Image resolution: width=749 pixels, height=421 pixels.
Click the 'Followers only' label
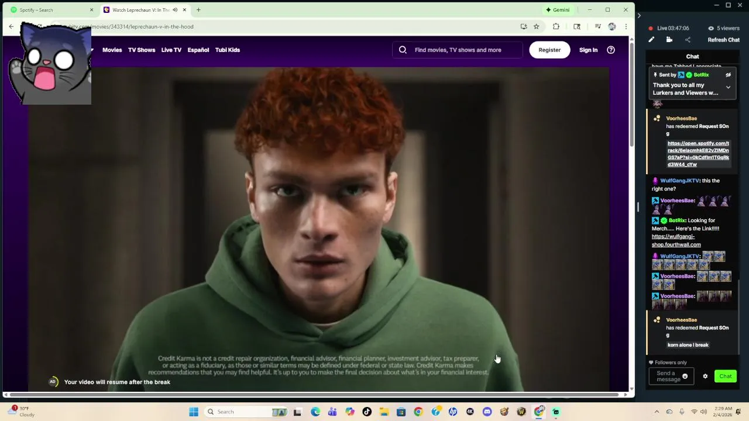tap(671, 363)
